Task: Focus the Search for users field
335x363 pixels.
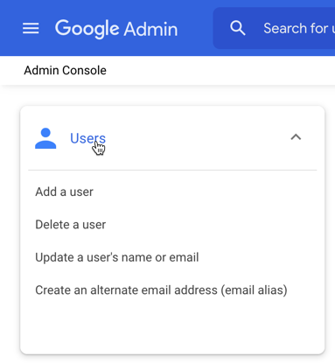Action: tap(274, 28)
